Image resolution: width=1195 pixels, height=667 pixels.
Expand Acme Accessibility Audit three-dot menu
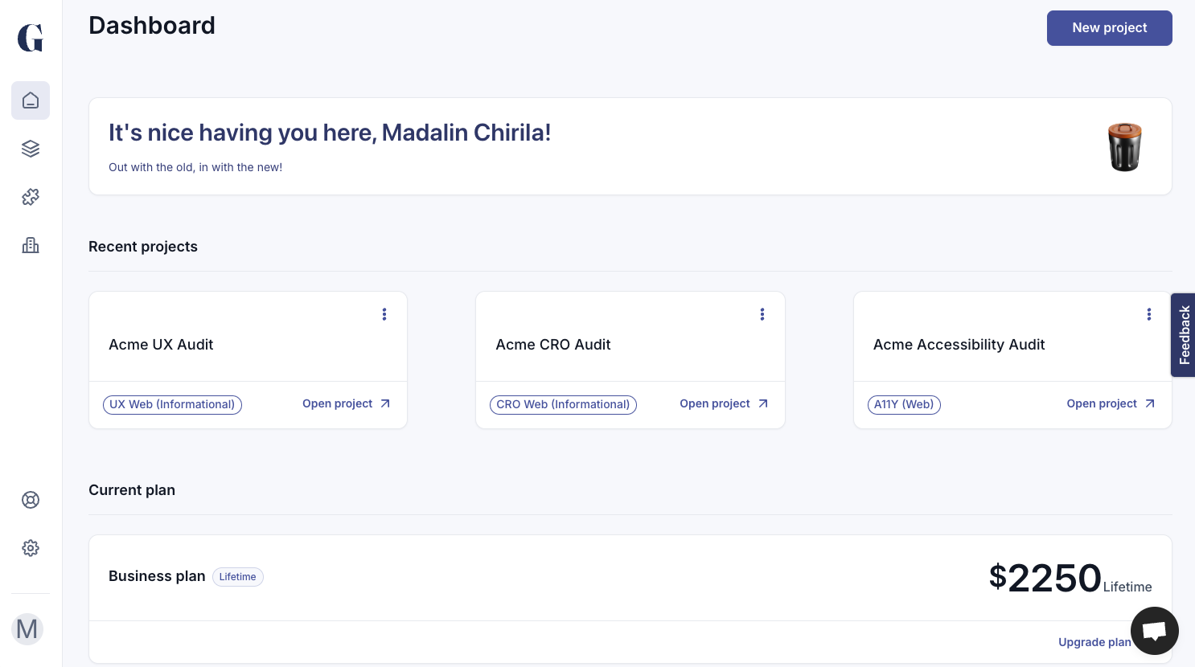click(x=1149, y=314)
